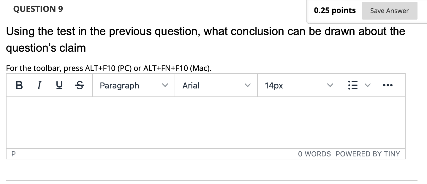Select the P element path in status bar
The height and width of the screenshot is (184, 427).
(x=13, y=154)
